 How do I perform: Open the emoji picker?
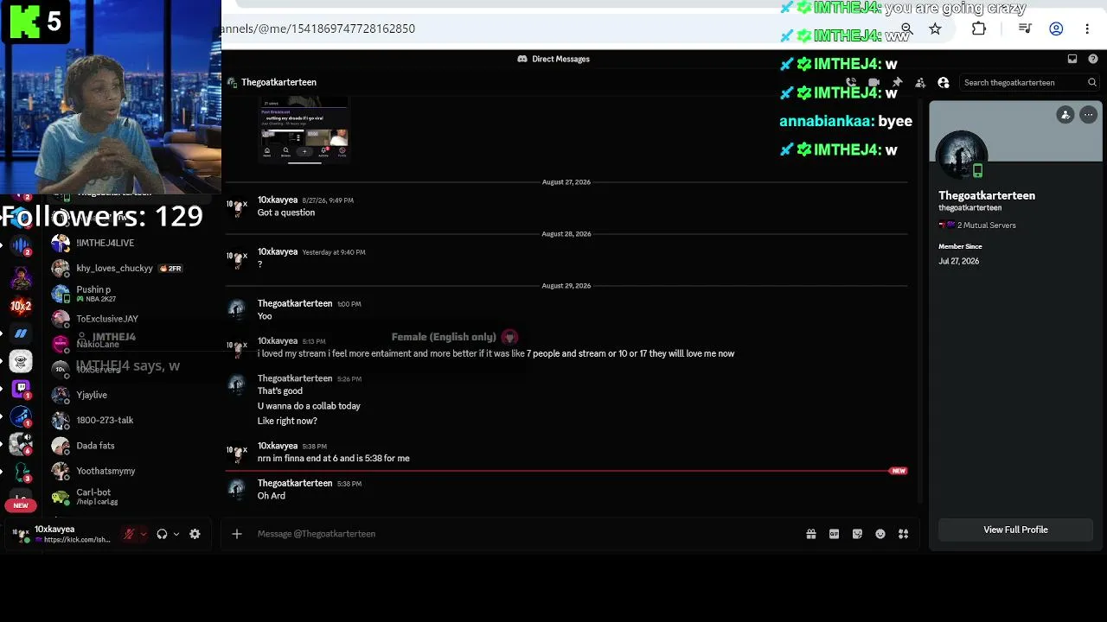click(880, 534)
